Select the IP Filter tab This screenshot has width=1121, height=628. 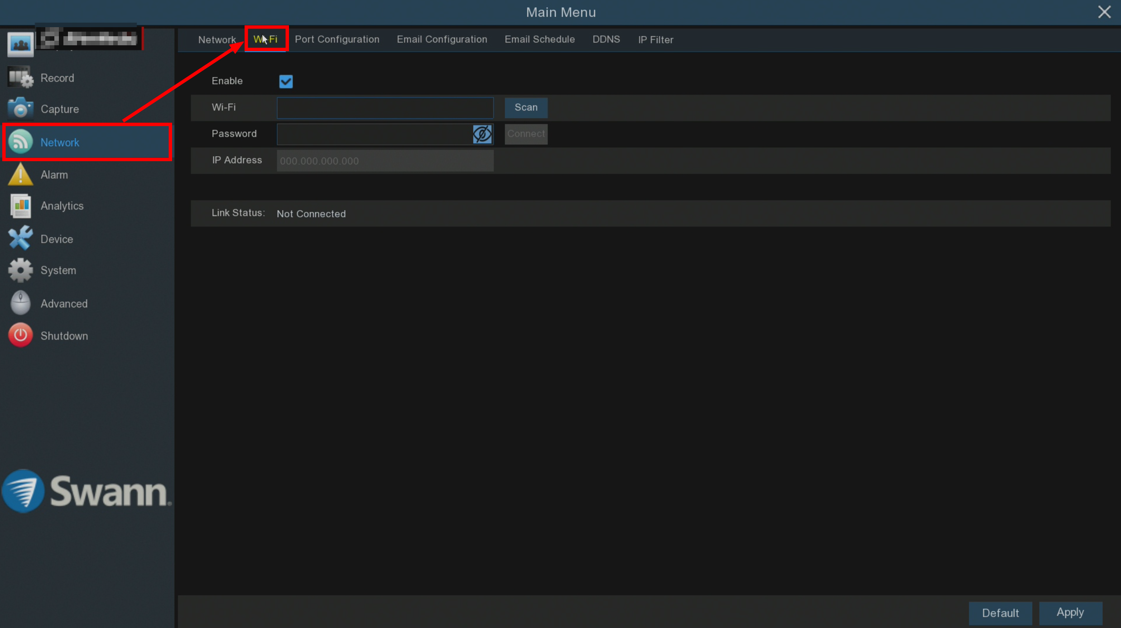pyautogui.click(x=655, y=40)
